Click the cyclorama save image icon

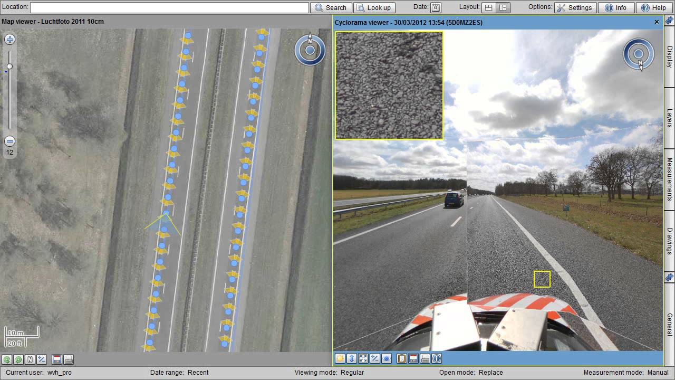coord(413,358)
